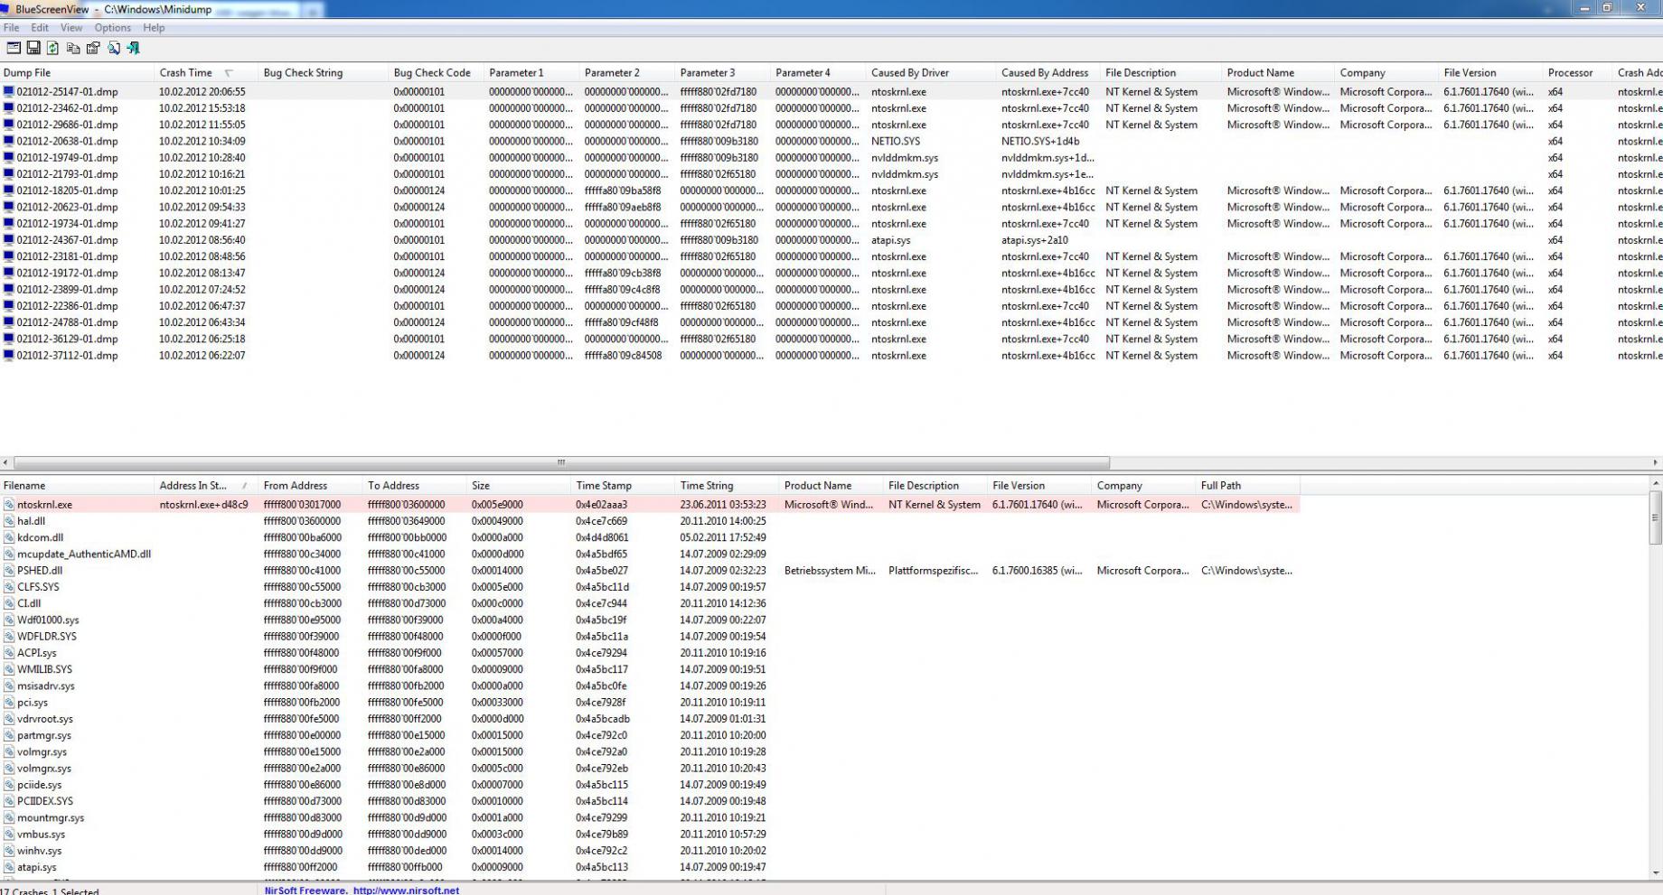Sort by the Dump File column header
1663x895 pixels.
pyautogui.click(x=78, y=73)
